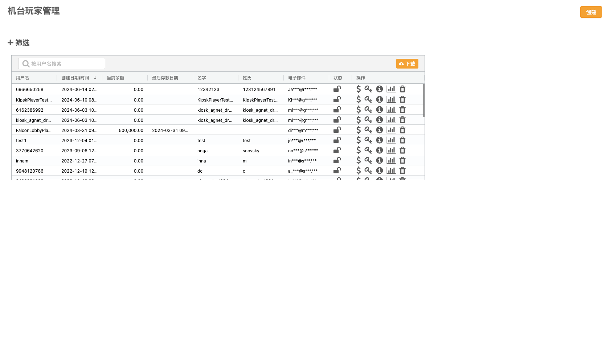Click the key icon for KipskPlayerTest row
The image size is (610, 363).
(x=368, y=100)
